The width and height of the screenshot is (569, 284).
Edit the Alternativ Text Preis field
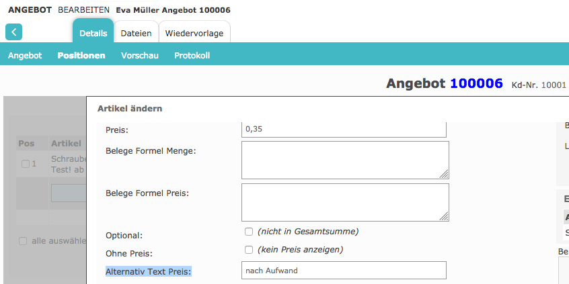tap(343, 271)
